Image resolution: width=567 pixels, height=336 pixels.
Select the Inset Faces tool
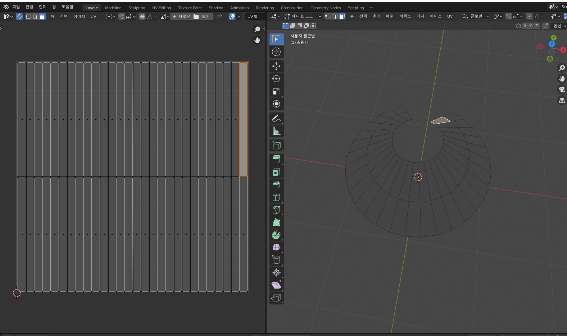[276, 172]
